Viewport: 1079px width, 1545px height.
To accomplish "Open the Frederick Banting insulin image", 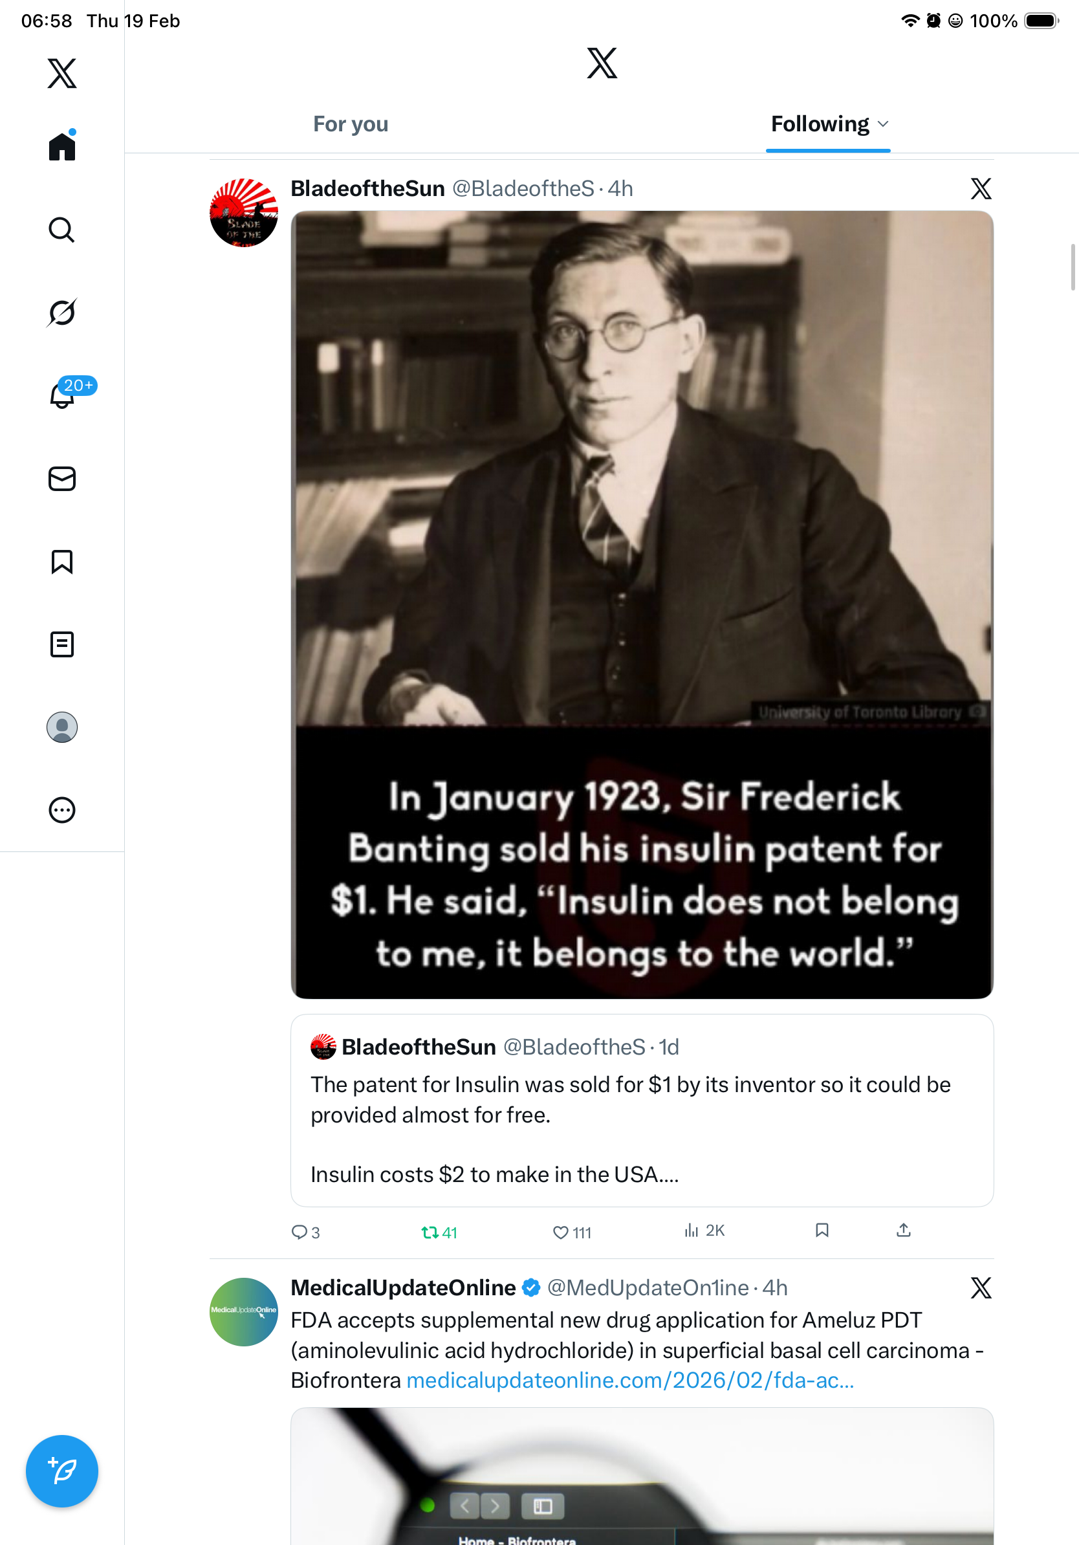I will click(x=642, y=604).
